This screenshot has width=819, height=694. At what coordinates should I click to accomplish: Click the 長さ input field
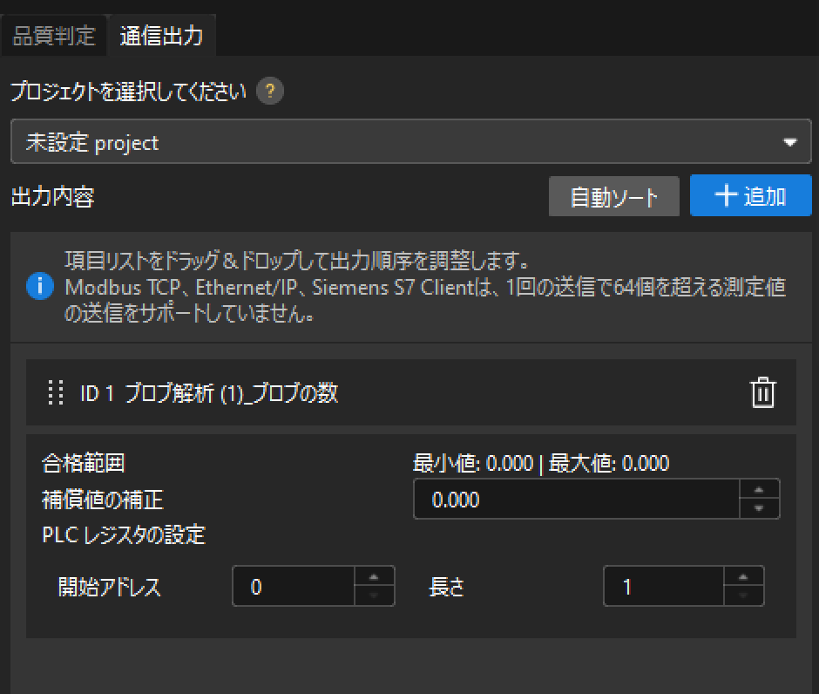click(663, 586)
